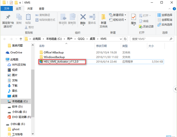Click Pin to Quick access pushpin icon

click(8, 17)
